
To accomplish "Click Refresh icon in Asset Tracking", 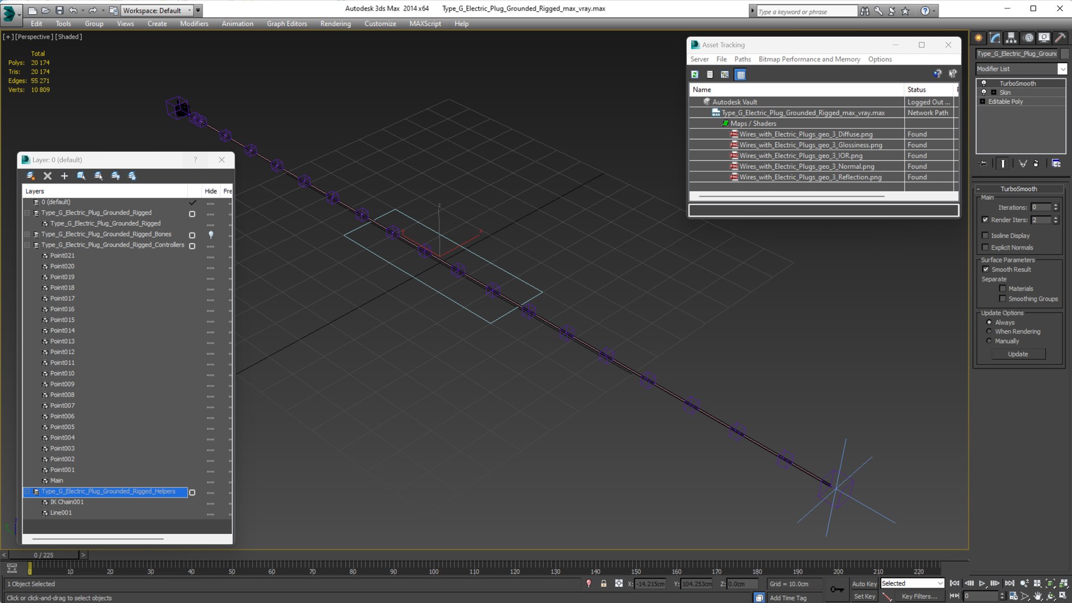I will 695,74.
